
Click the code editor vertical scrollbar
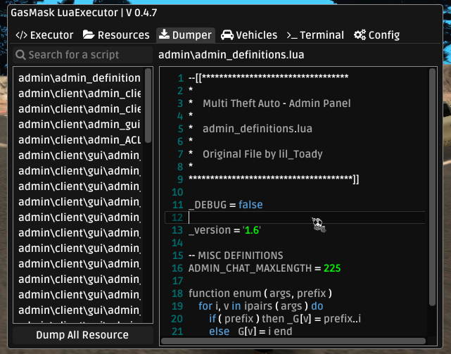(432, 187)
